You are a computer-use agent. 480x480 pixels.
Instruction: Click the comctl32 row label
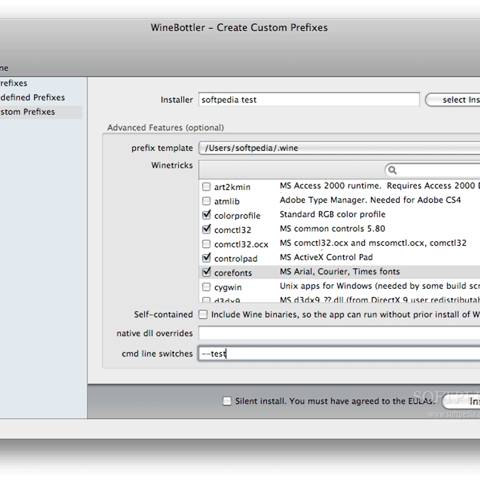[x=233, y=230]
